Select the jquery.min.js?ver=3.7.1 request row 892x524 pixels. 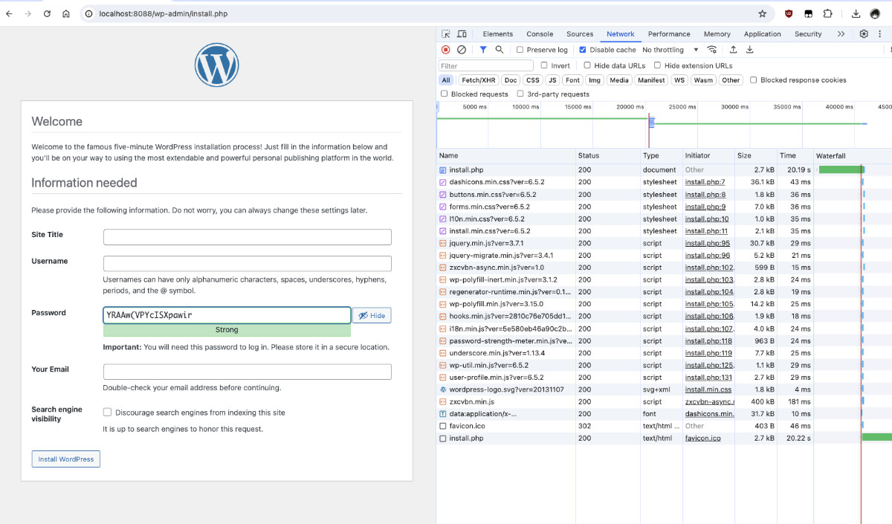tap(664, 243)
